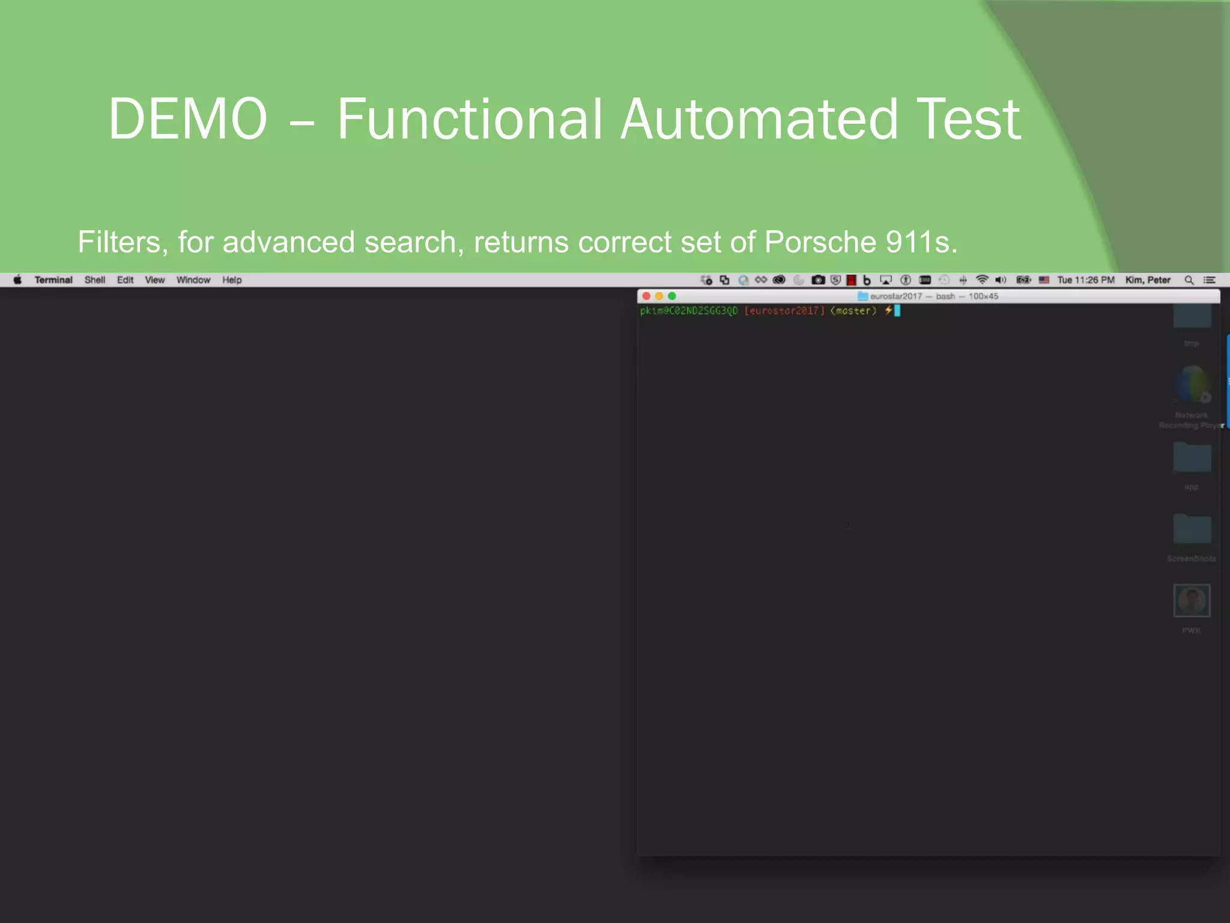The height and width of the screenshot is (923, 1230).
Task: Click the red [eurostar2017] directory text
Action: 784,311
